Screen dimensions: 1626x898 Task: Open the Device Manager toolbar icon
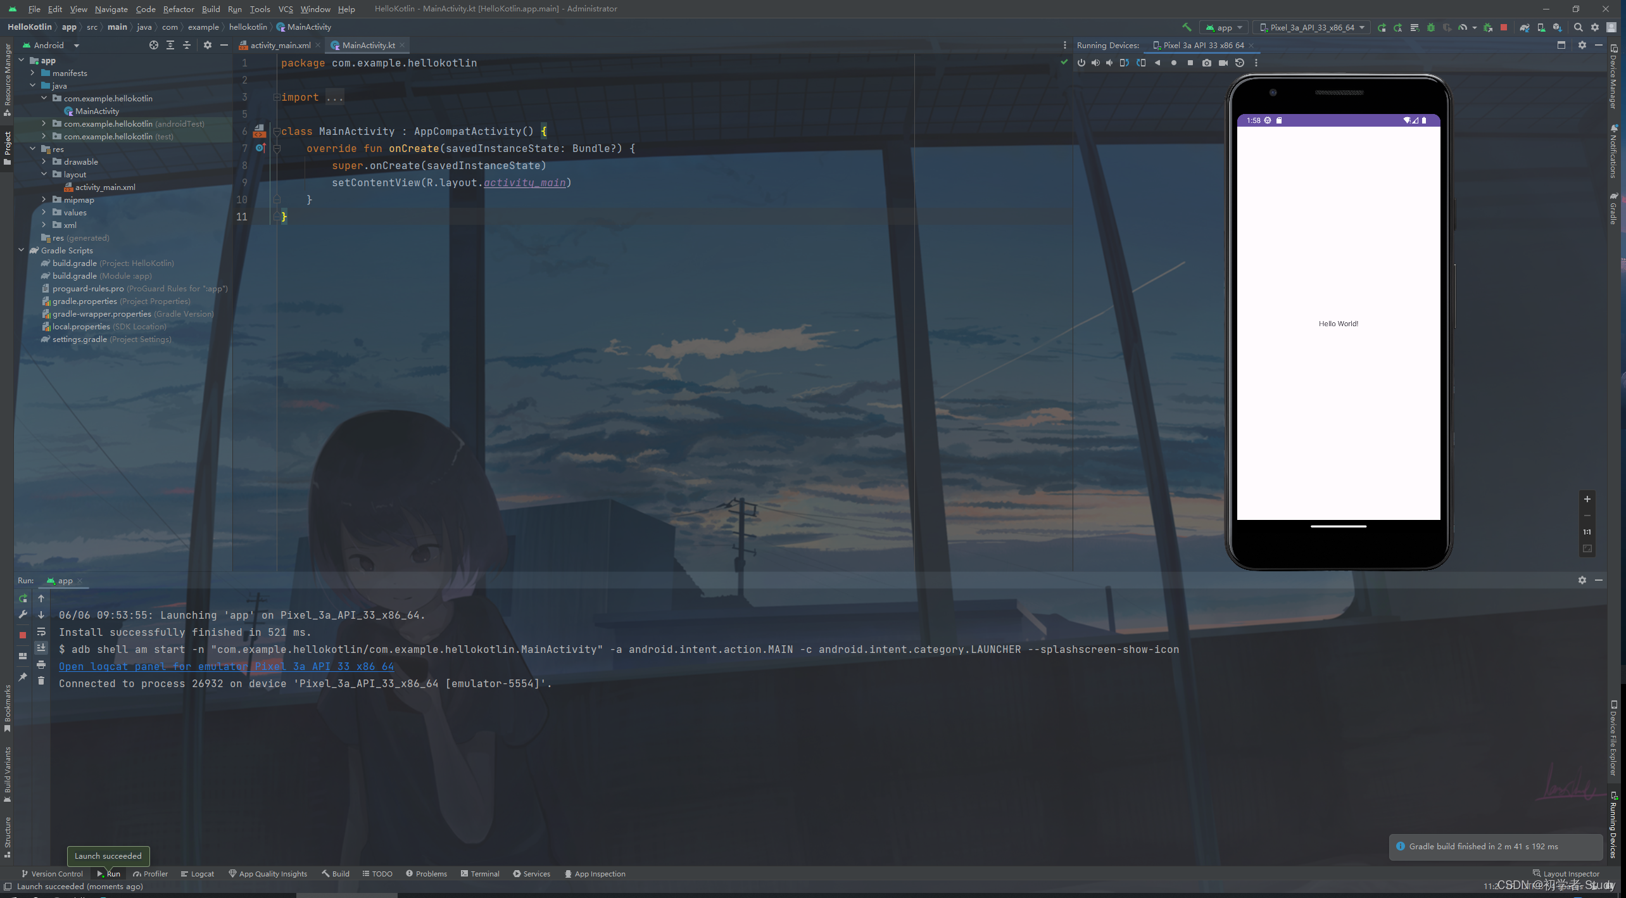click(x=1541, y=27)
